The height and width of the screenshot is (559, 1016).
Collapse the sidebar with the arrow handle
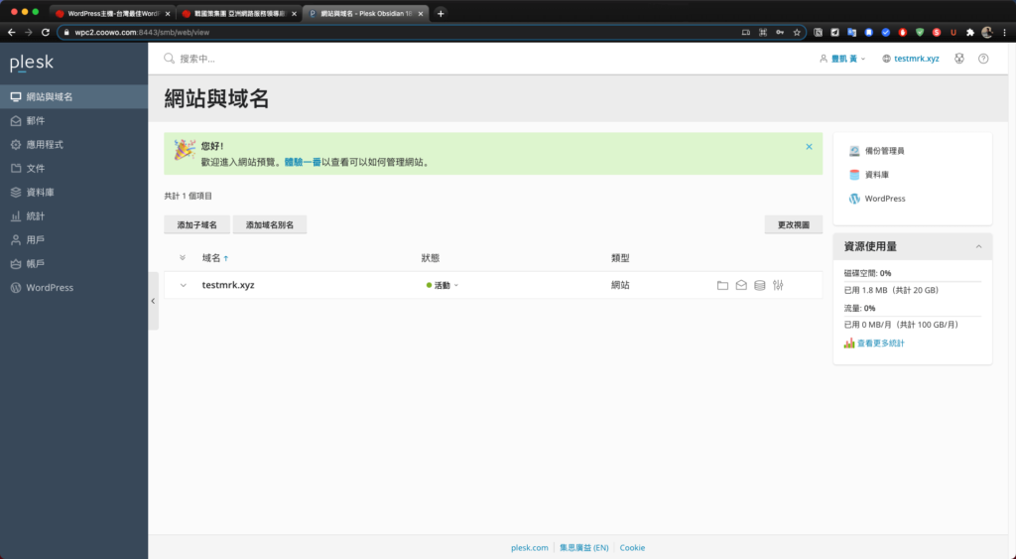point(153,301)
